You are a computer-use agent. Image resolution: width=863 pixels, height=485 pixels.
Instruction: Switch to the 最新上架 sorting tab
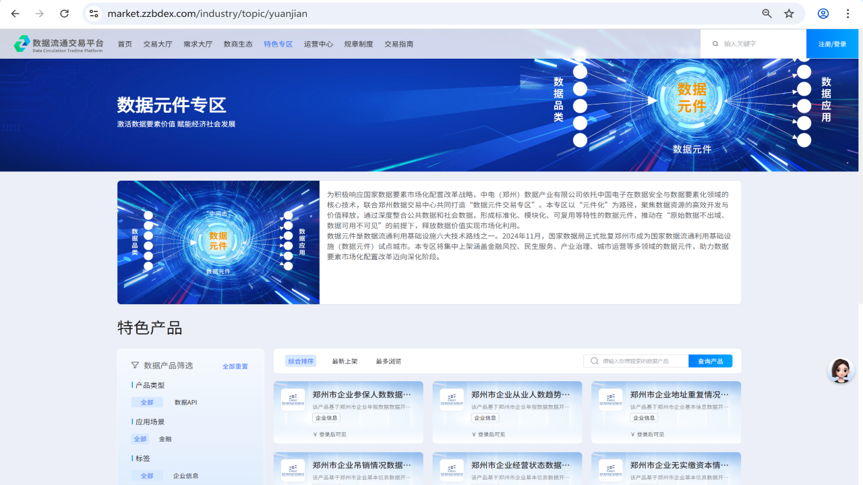tap(342, 360)
